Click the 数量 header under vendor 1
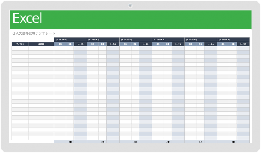This screenshot has height=153, width=261. [x=70, y=44]
